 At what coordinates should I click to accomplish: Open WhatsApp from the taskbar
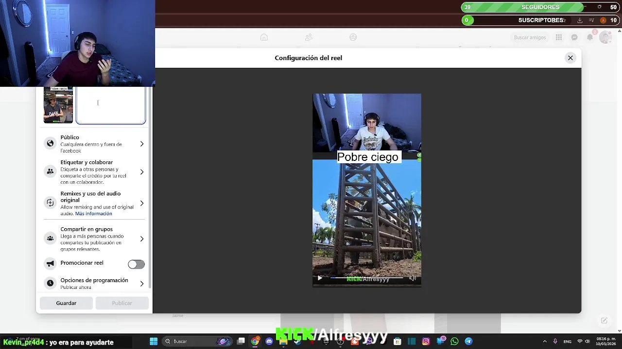(x=454, y=341)
